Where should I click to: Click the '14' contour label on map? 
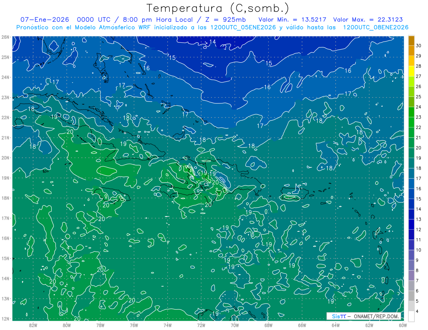(213, 42)
